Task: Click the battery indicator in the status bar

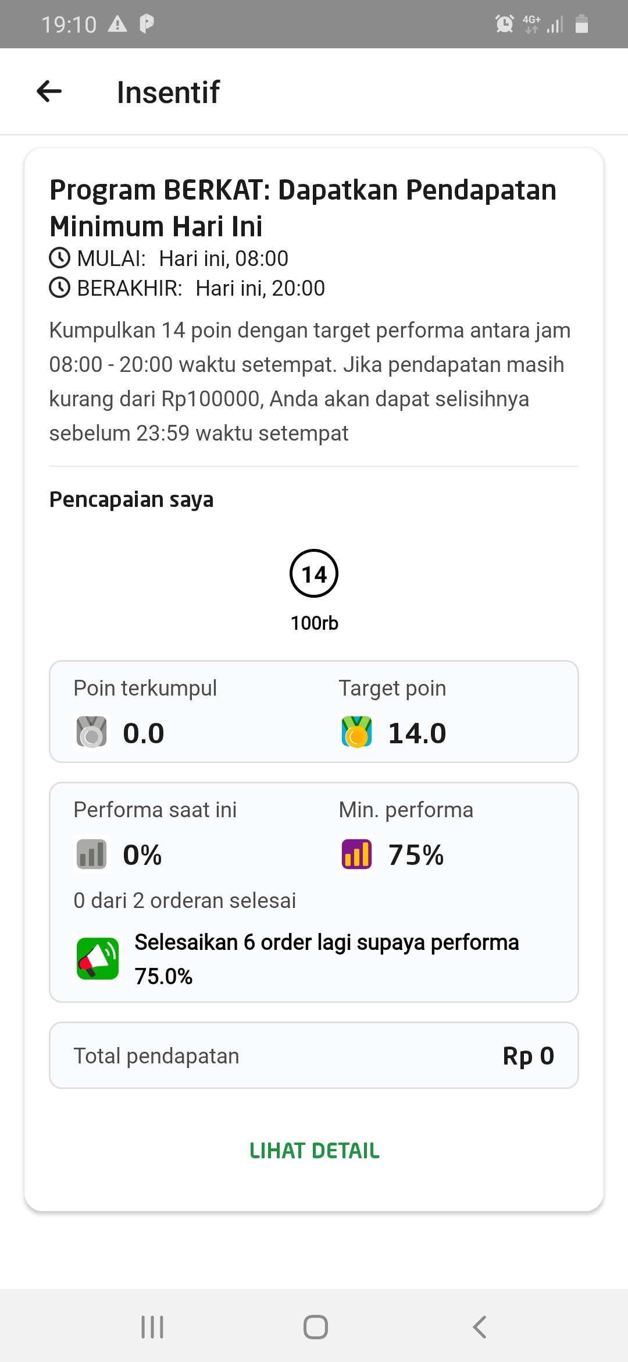Action: [x=581, y=24]
